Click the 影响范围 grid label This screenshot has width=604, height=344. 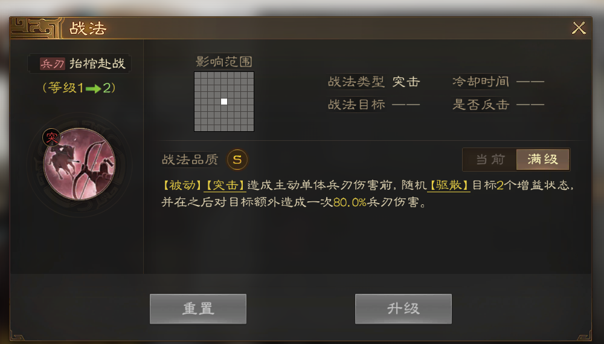click(224, 62)
